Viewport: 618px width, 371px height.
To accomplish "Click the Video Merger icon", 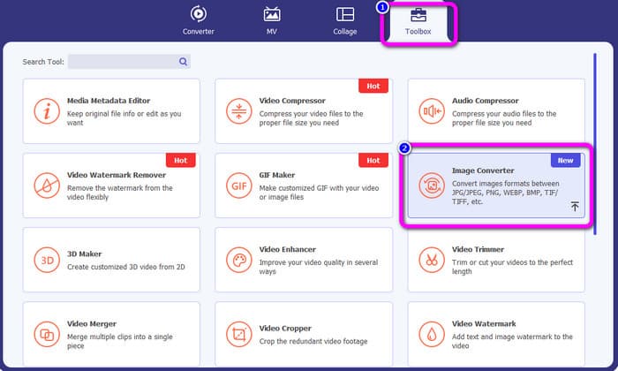I will (47, 335).
